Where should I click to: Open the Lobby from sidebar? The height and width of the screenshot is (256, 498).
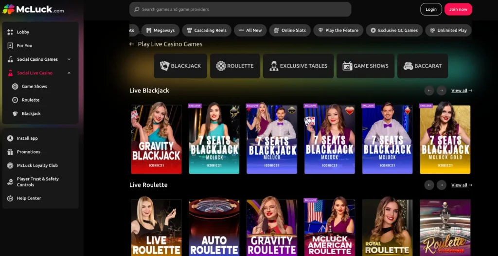point(23,32)
